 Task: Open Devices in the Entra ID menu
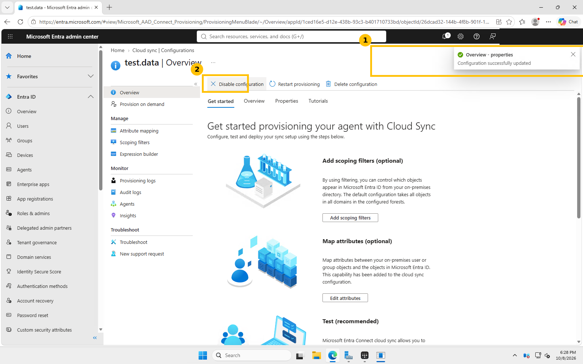coord(25,155)
